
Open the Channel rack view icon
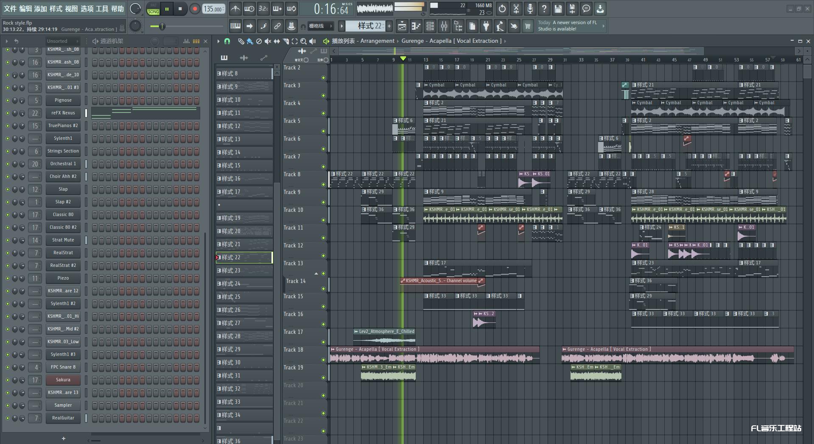tap(430, 26)
